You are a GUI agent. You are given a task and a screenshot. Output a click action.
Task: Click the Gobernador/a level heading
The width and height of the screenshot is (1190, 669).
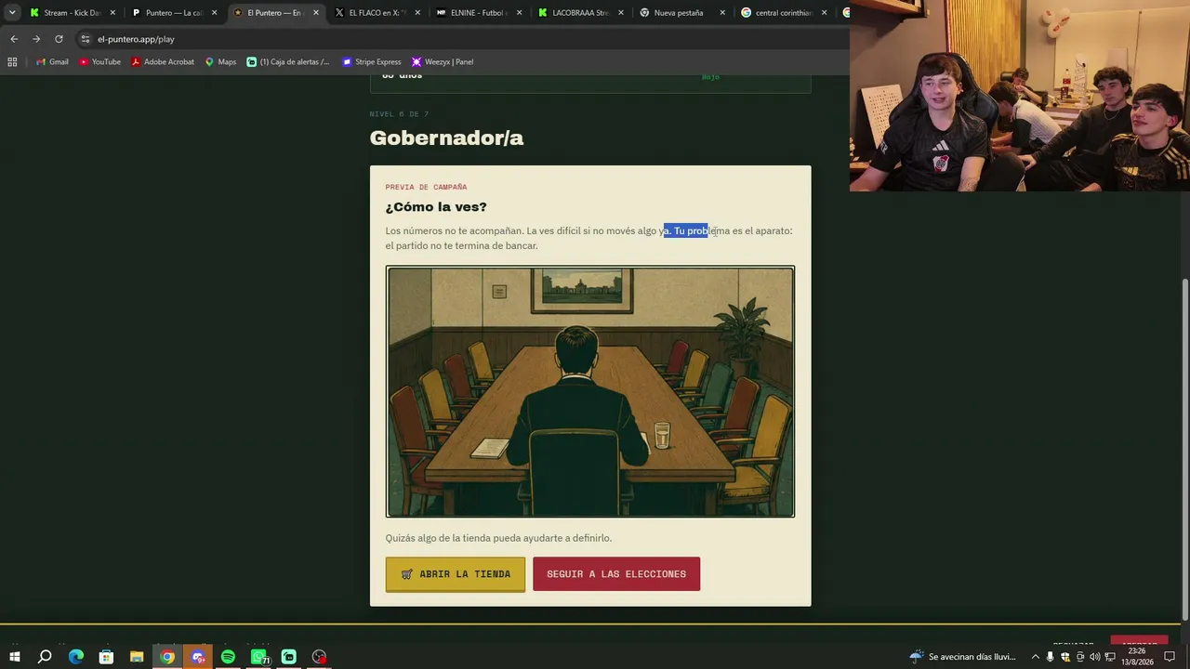tap(446, 138)
